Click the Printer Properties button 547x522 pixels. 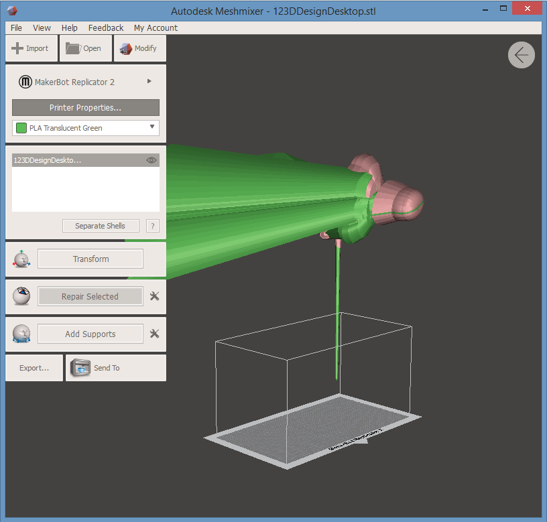click(85, 107)
